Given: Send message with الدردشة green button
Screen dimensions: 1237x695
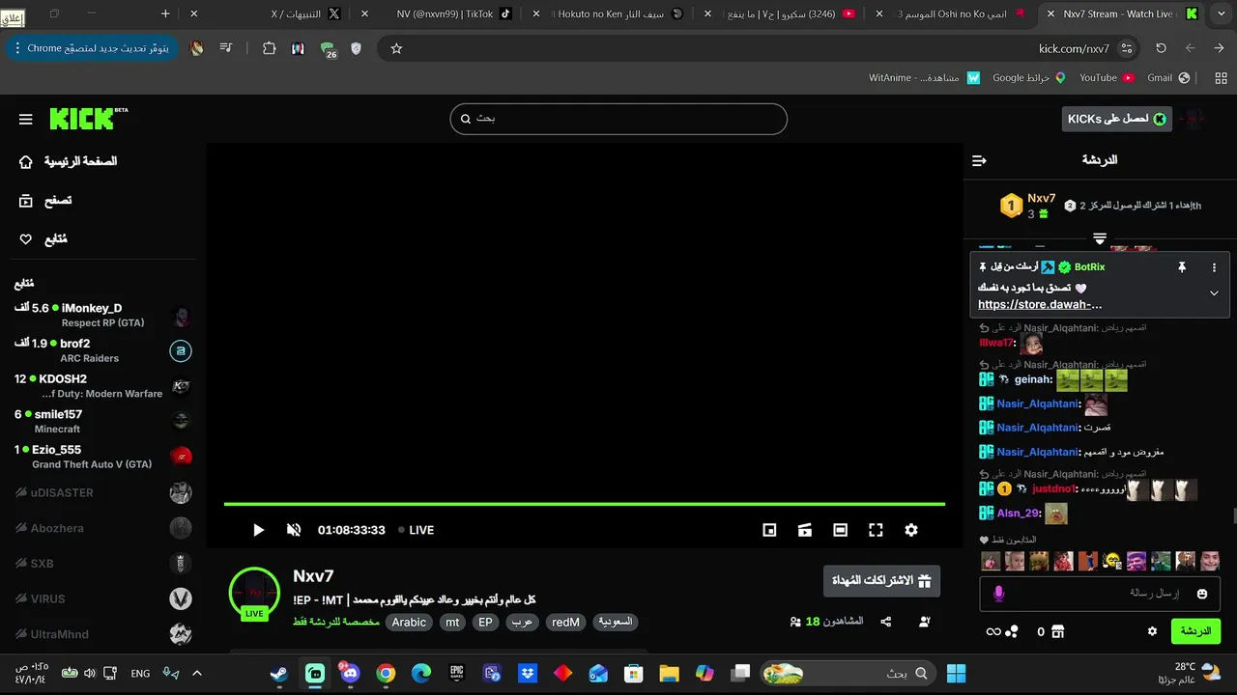Looking at the screenshot, I should point(1195,631).
